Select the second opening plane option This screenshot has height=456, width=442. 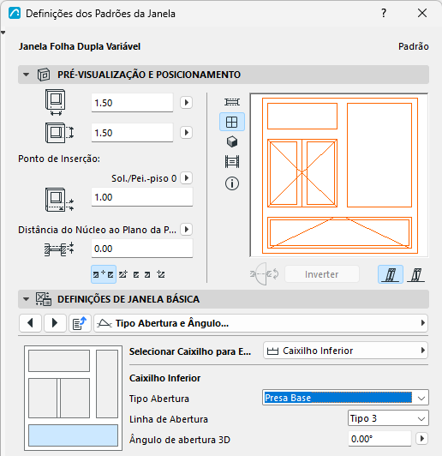[416, 274]
